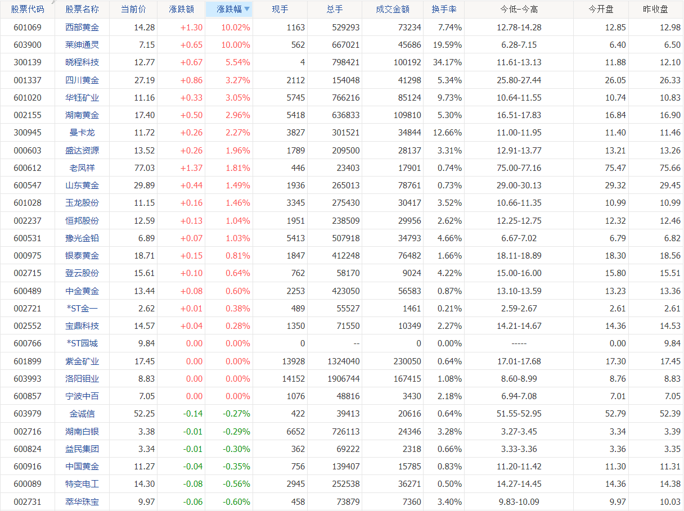
Task: Click the opening price 52.79
Action: pos(615,414)
